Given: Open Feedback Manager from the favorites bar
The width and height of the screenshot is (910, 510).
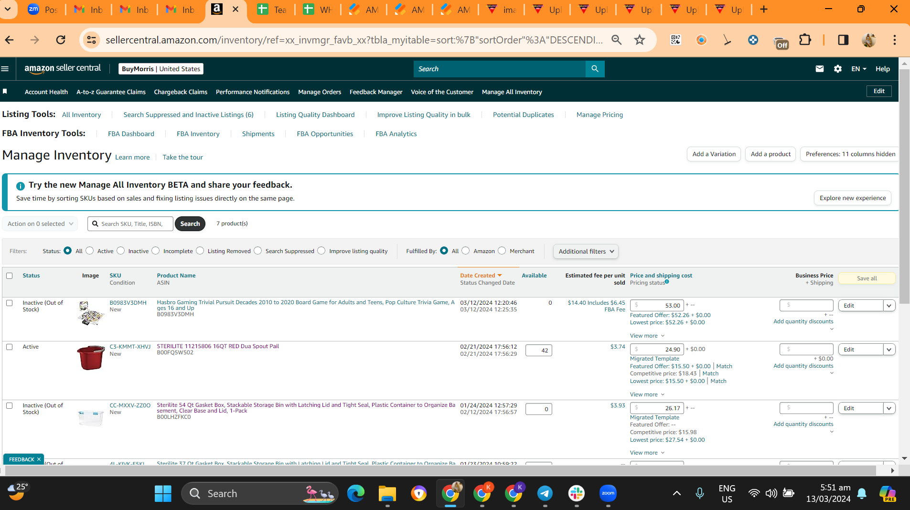Looking at the screenshot, I should pos(376,92).
